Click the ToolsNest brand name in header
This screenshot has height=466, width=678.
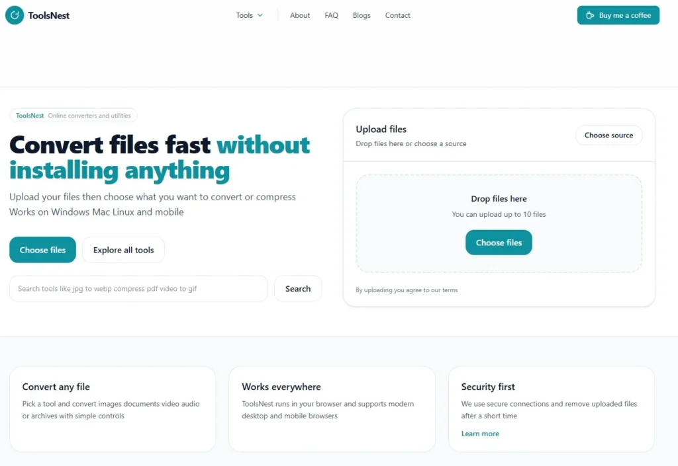click(x=49, y=15)
